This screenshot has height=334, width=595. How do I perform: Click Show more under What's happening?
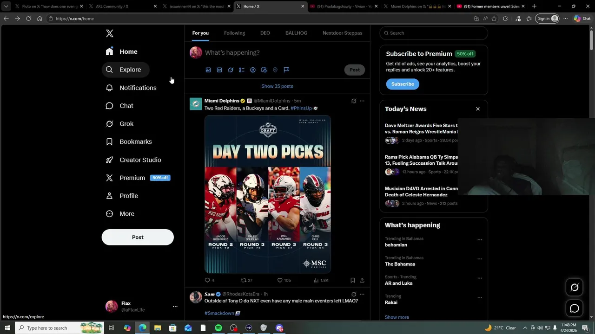tap(397, 317)
